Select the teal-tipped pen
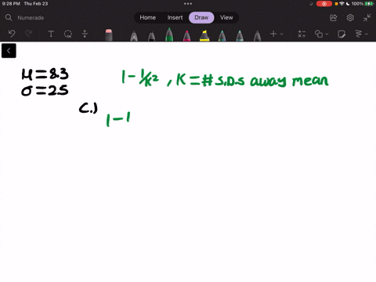This screenshot has width=376, height=282. (x=222, y=36)
